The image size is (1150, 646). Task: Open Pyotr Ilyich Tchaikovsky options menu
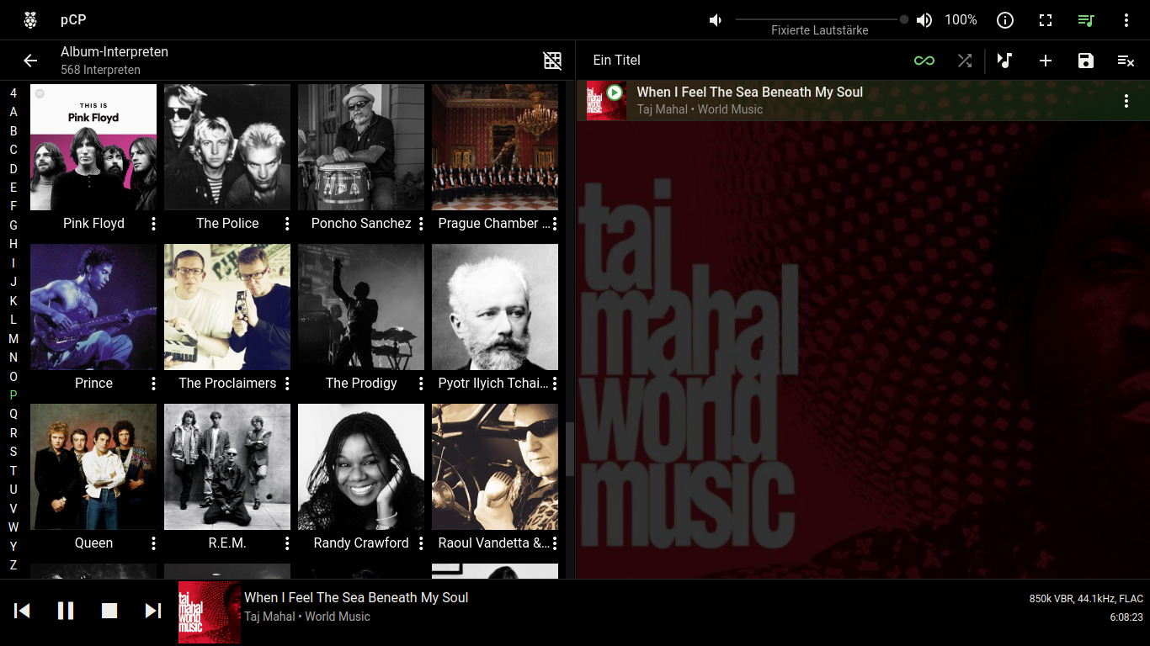pos(555,384)
